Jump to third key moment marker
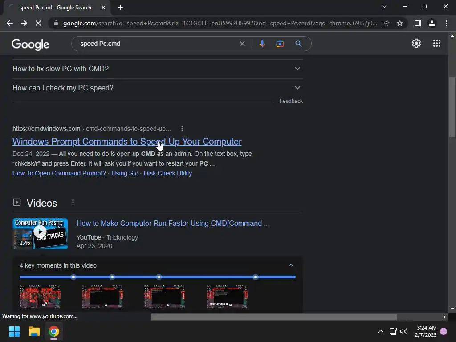This screenshot has width=456, height=342. coord(159,277)
